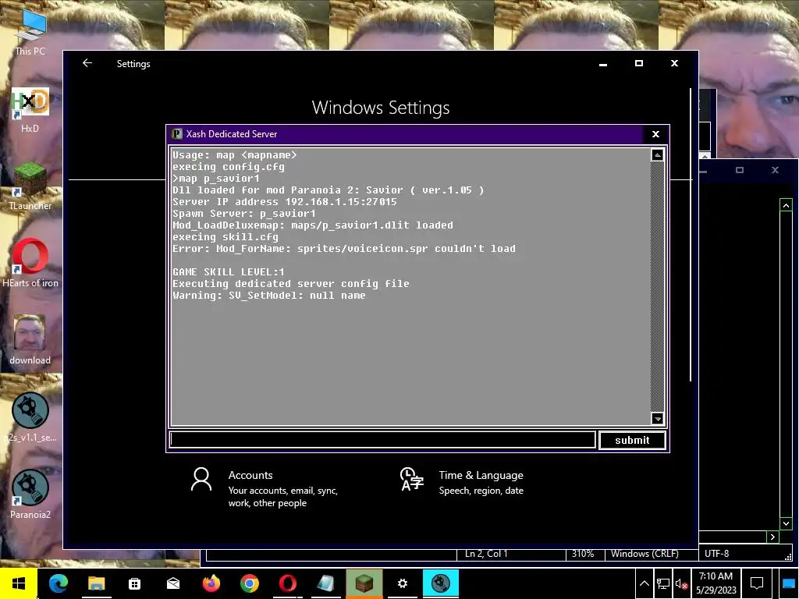Open This PC desktop icon

coord(30,31)
